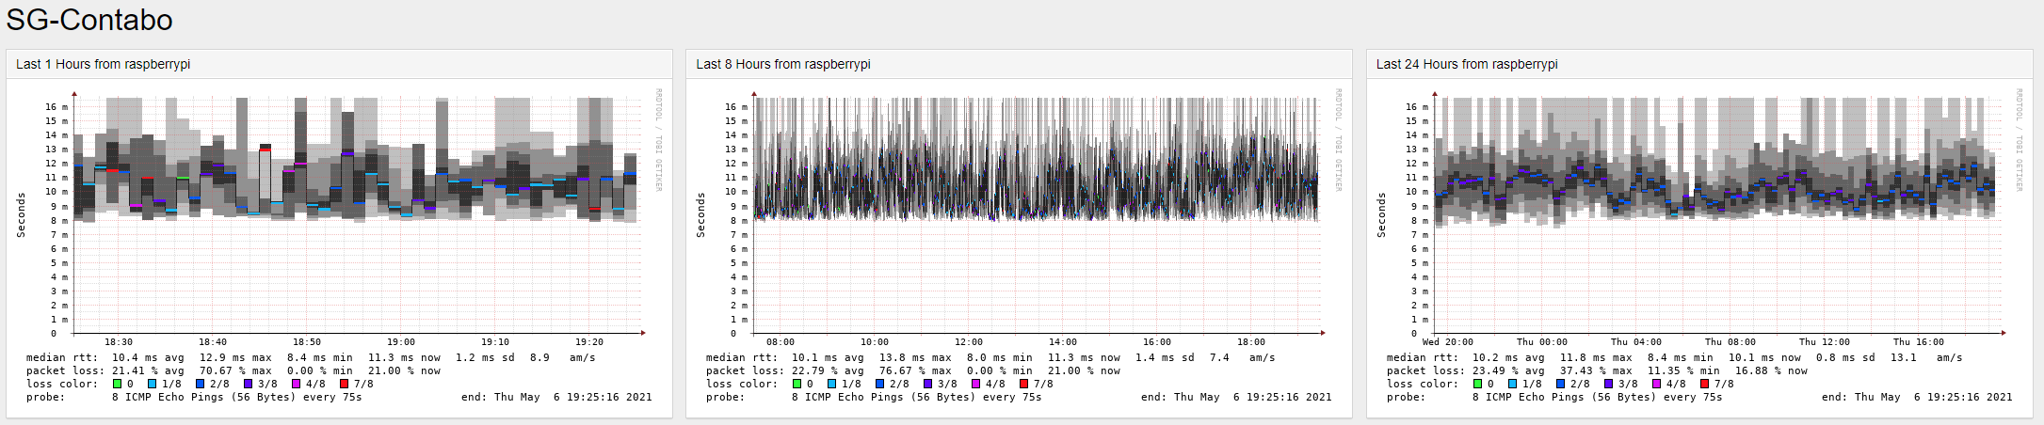2044x425 pixels.
Task: Open the Last 1 Hours latency graph
Action: [x=339, y=247]
